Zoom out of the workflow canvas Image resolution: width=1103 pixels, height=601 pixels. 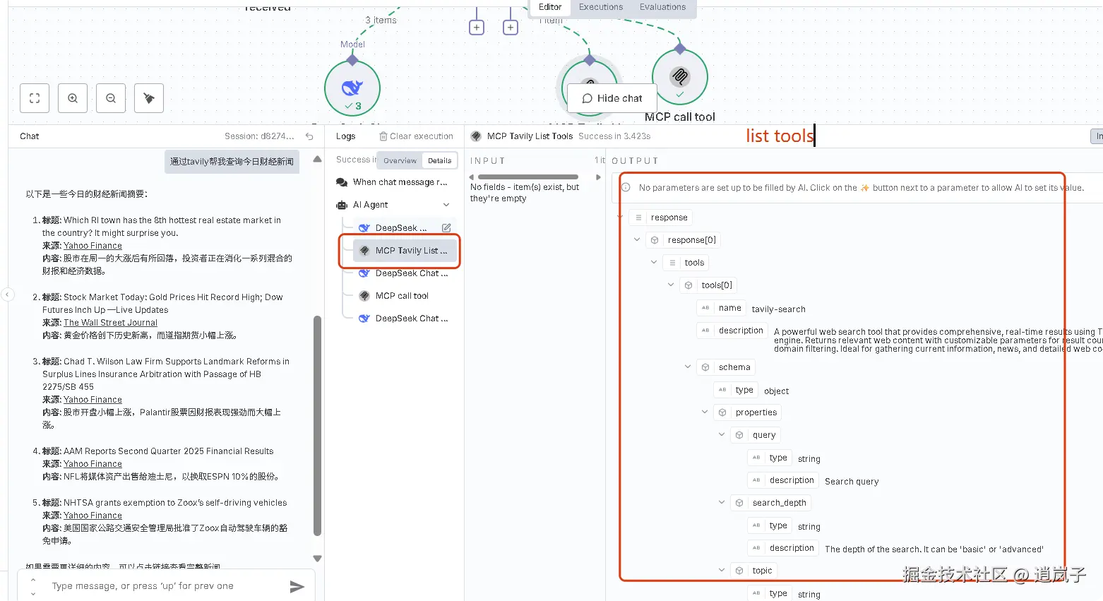coord(111,98)
